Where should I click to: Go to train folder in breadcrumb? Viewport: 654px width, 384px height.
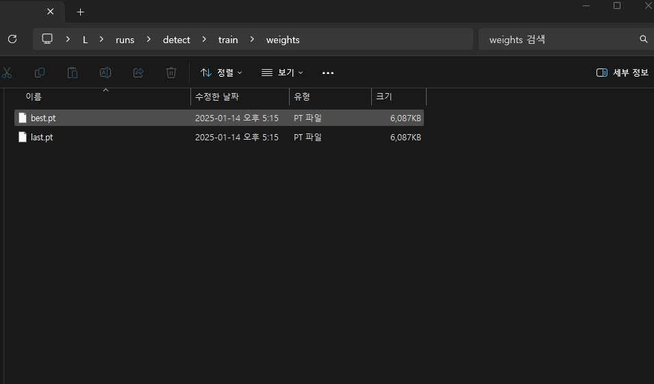pos(228,40)
